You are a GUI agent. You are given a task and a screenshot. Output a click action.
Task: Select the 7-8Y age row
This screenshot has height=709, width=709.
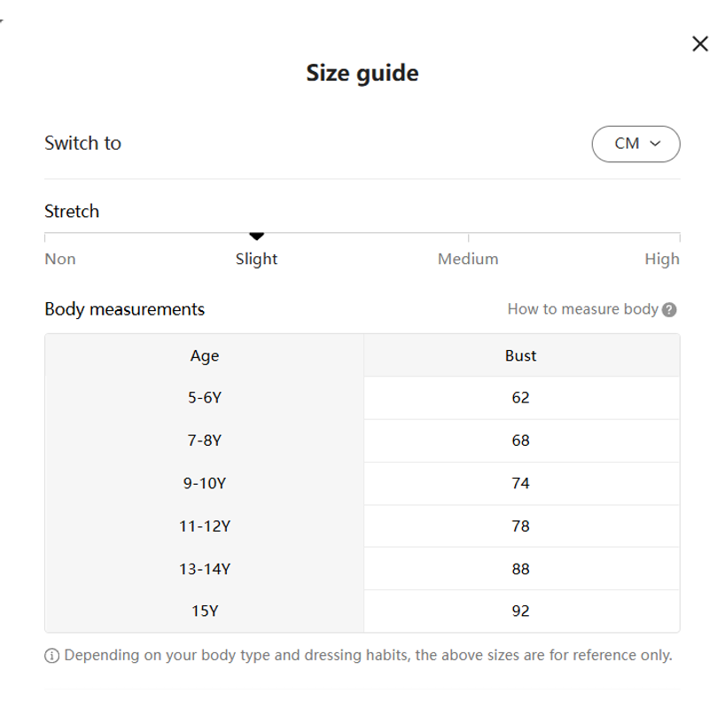(x=205, y=440)
